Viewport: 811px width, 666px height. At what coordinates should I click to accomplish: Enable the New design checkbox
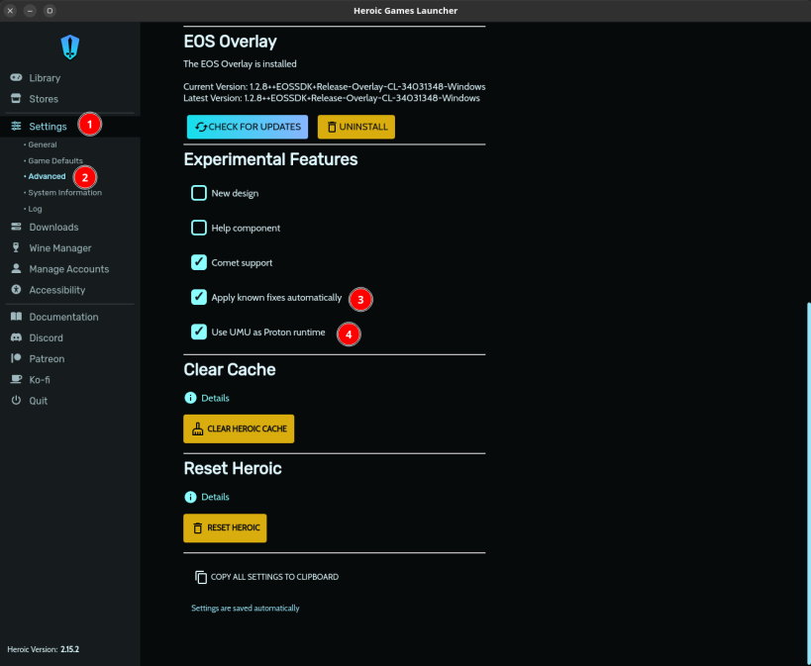tap(199, 193)
